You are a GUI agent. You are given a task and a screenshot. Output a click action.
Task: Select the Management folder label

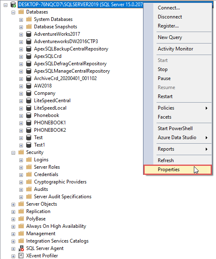41,234
